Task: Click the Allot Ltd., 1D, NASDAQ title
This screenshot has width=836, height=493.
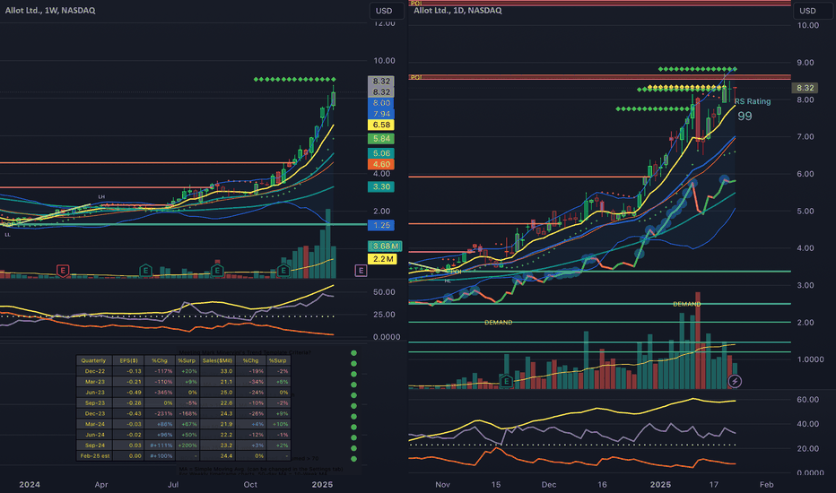Action: pos(457,10)
